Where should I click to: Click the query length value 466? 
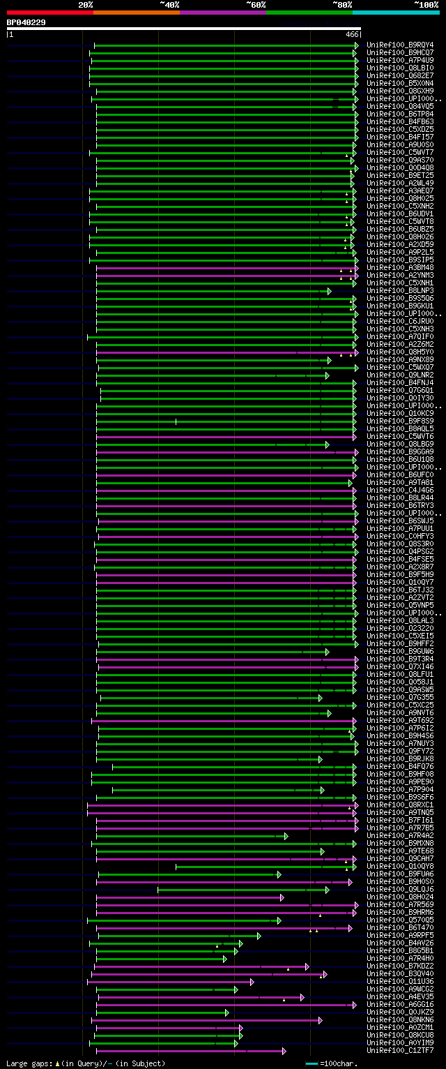352,34
